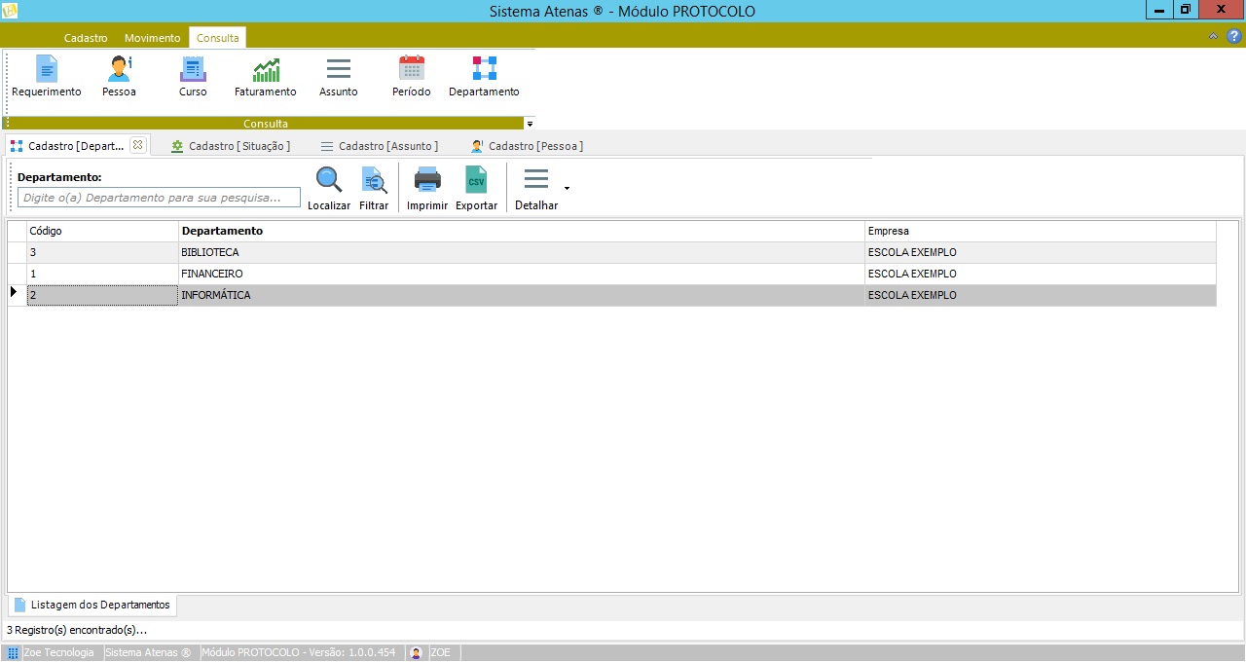
Task: Click the Sistema Atenas ® status bar entry
Action: point(148,652)
